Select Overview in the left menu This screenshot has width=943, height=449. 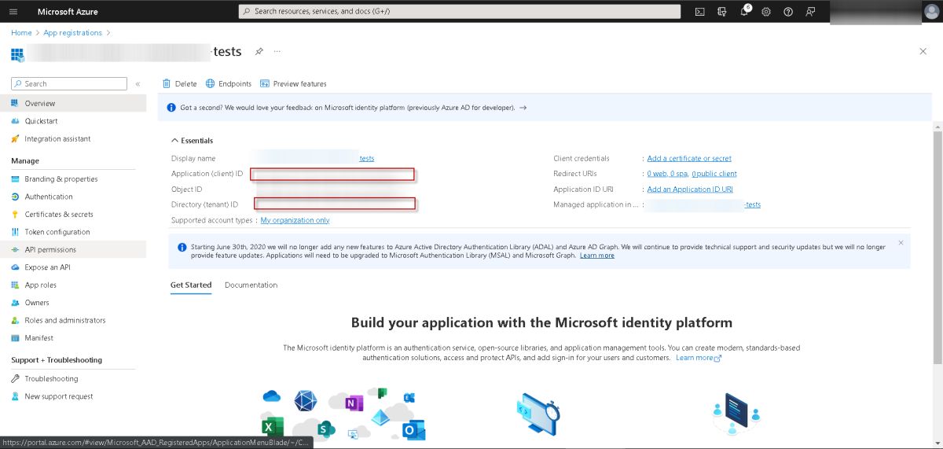coord(73,103)
